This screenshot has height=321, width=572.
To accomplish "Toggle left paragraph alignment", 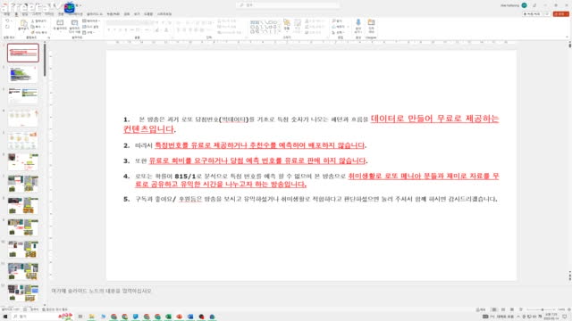I will coord(179,29).
